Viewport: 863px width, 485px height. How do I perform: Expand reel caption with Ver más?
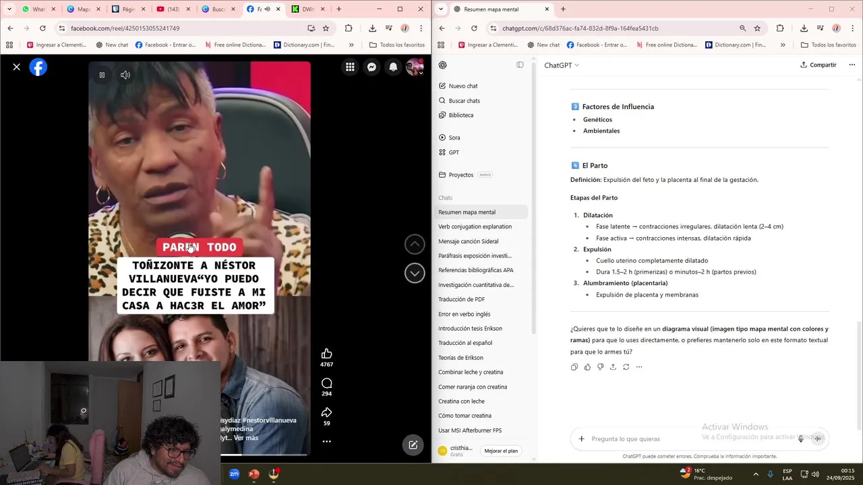coord(246,438)
